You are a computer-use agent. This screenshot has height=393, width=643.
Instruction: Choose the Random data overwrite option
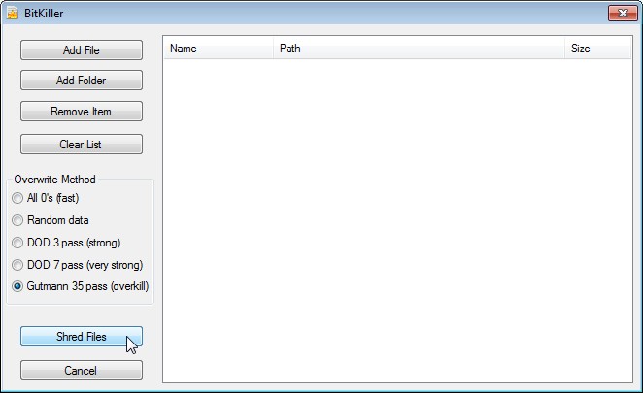point(17,220)
